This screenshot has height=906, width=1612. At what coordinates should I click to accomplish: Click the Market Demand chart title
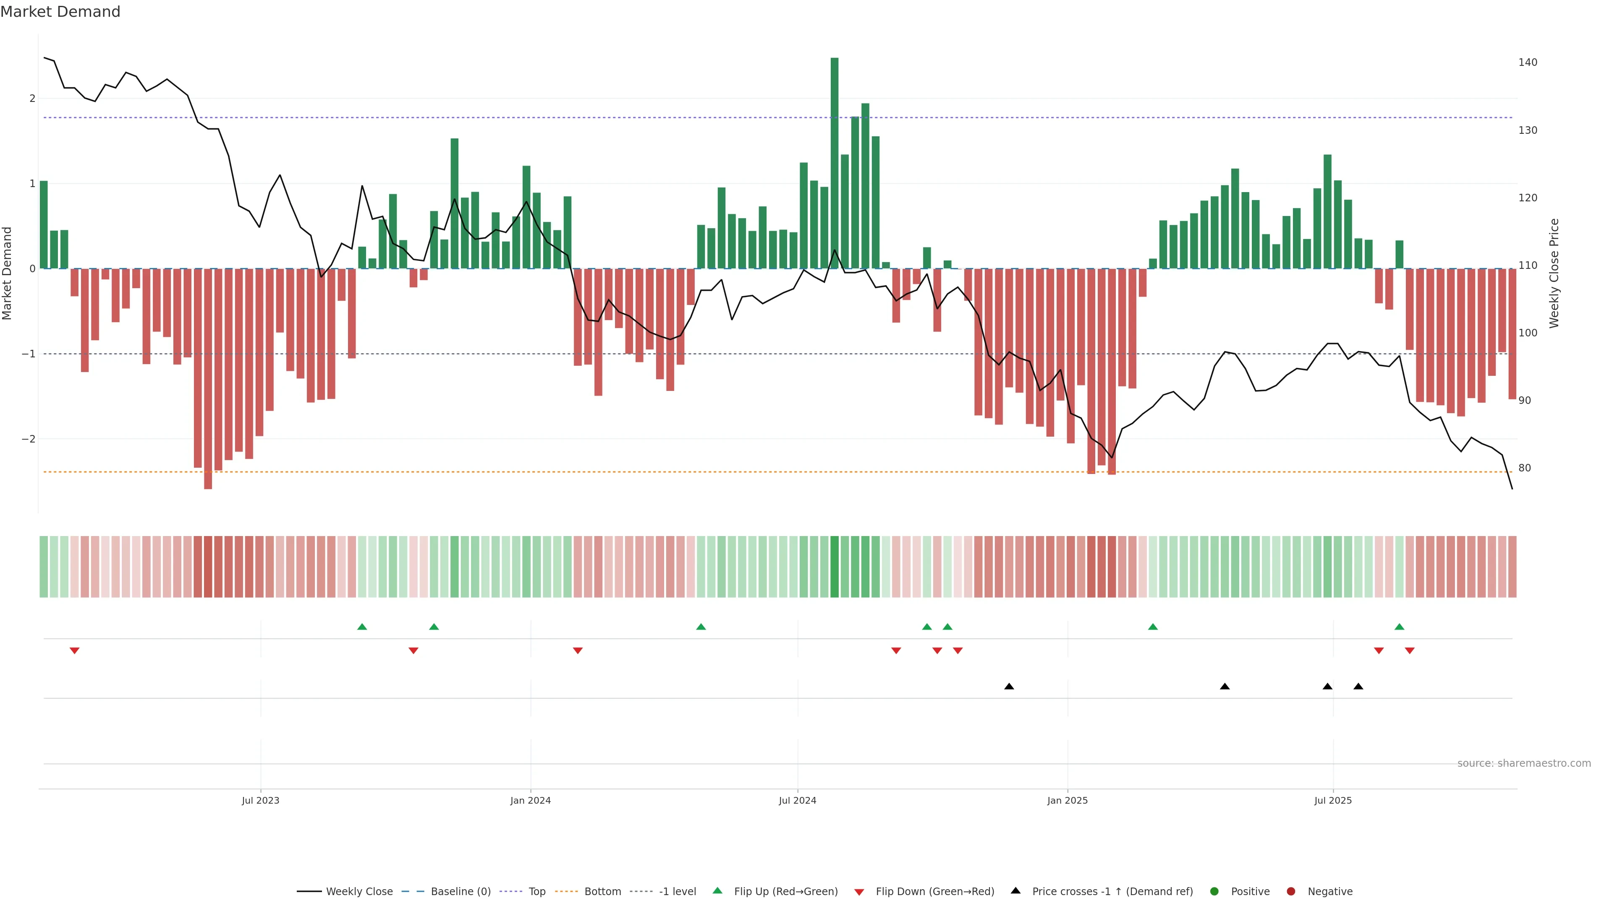(x=60, y=12)
